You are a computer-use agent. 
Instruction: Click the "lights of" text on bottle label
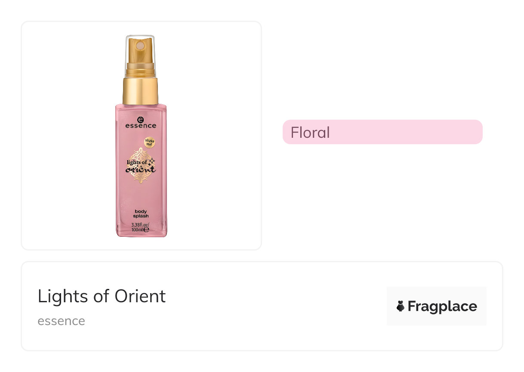click(136, 162)
